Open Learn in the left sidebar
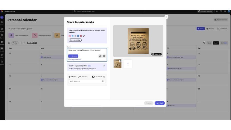Image resolution: width=231 pixels, height=130 pixels. (x=2, y=56)
